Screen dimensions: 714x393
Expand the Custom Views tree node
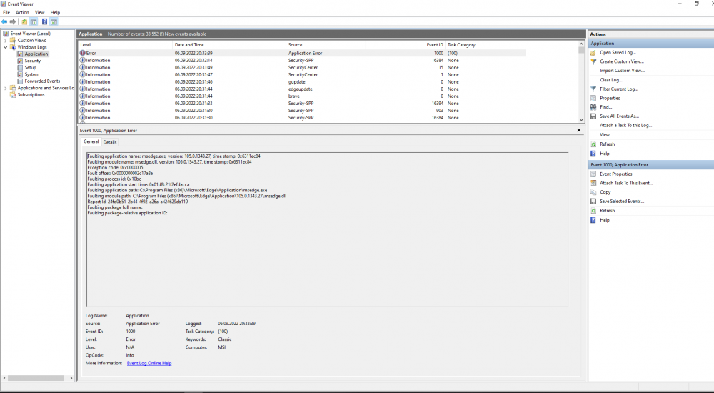coord(6,40)
